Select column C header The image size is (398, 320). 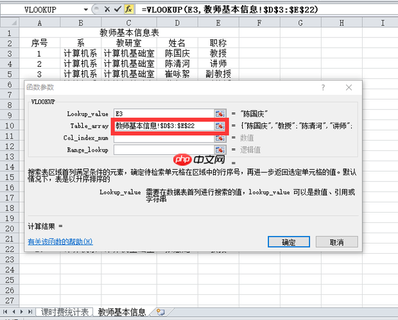pos(129,23)
